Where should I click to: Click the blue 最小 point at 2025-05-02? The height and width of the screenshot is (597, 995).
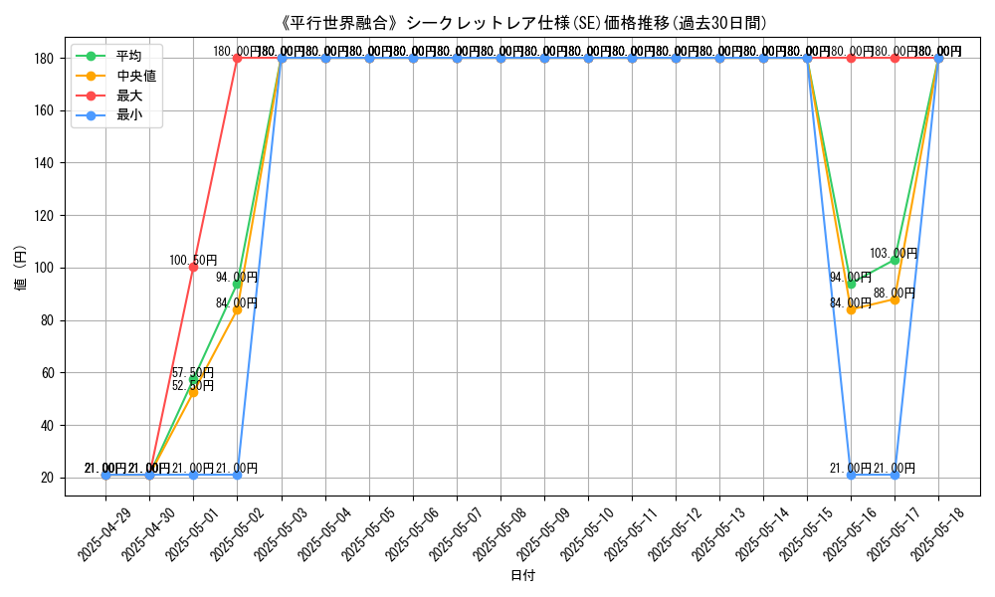click(x=238, y=476)
